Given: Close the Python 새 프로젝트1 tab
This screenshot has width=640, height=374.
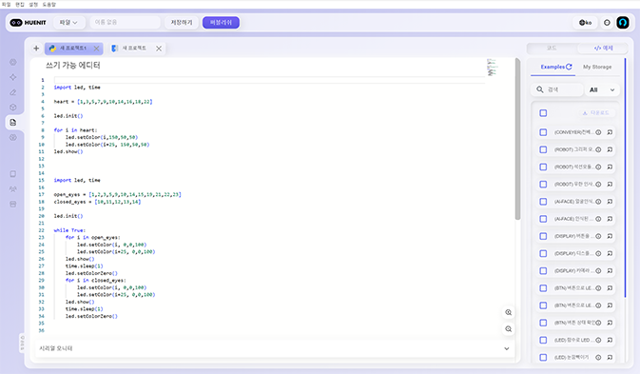Looking at the screenshot, I should click(96, 49).
